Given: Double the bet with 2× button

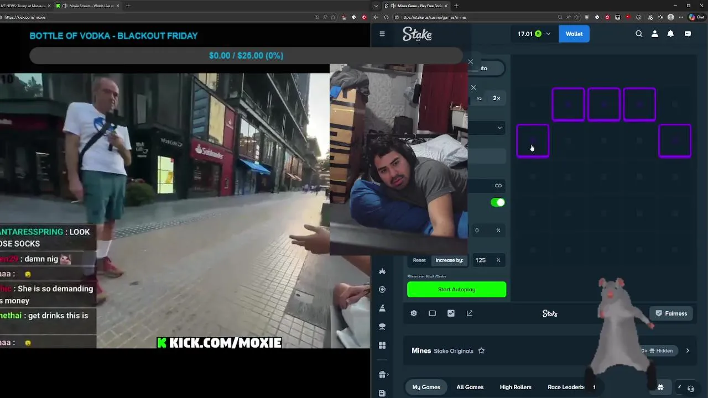Looking at the screenshot, I should click(x=496, y=98).
